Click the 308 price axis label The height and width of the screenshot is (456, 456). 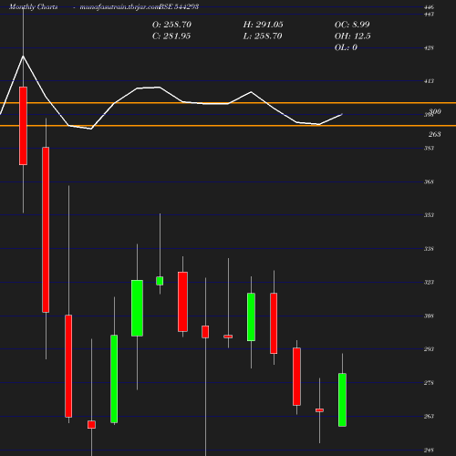click(x=429, y=316)
